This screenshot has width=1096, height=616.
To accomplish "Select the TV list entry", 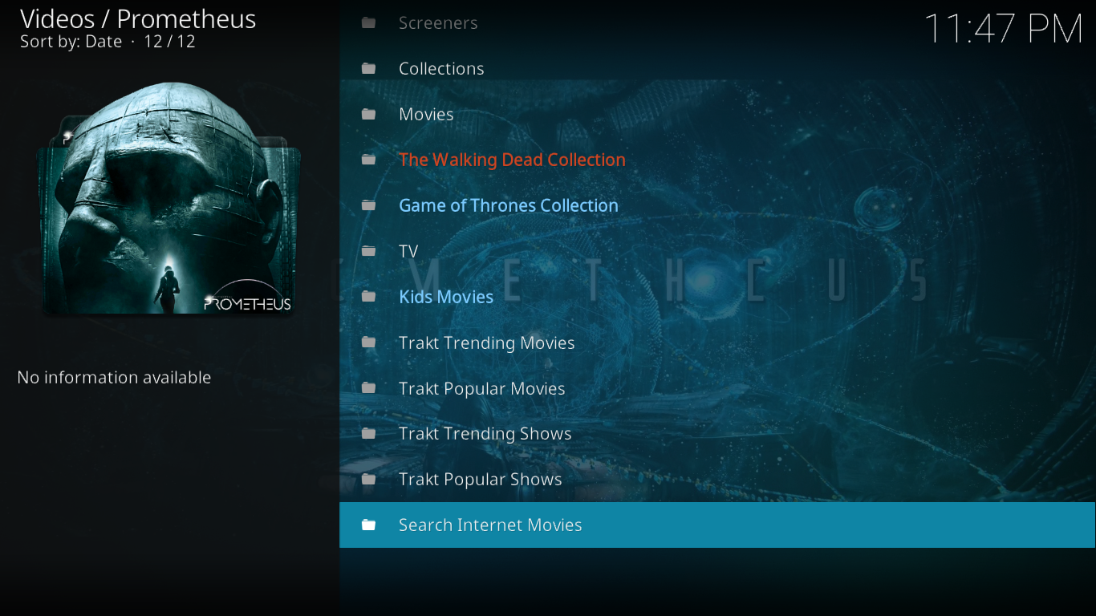I will pyautogui.click(x=717, y=251).
